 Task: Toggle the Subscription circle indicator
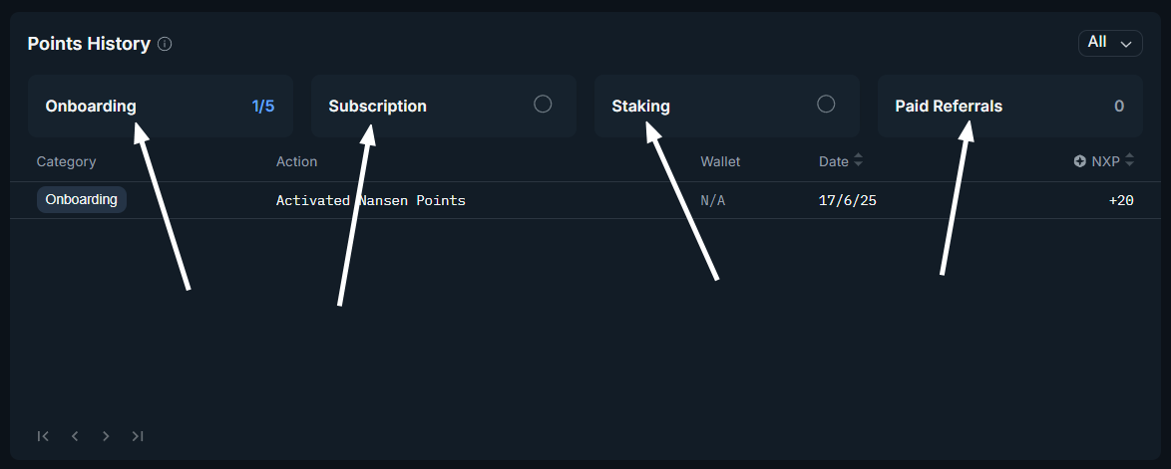coord(543,104)
